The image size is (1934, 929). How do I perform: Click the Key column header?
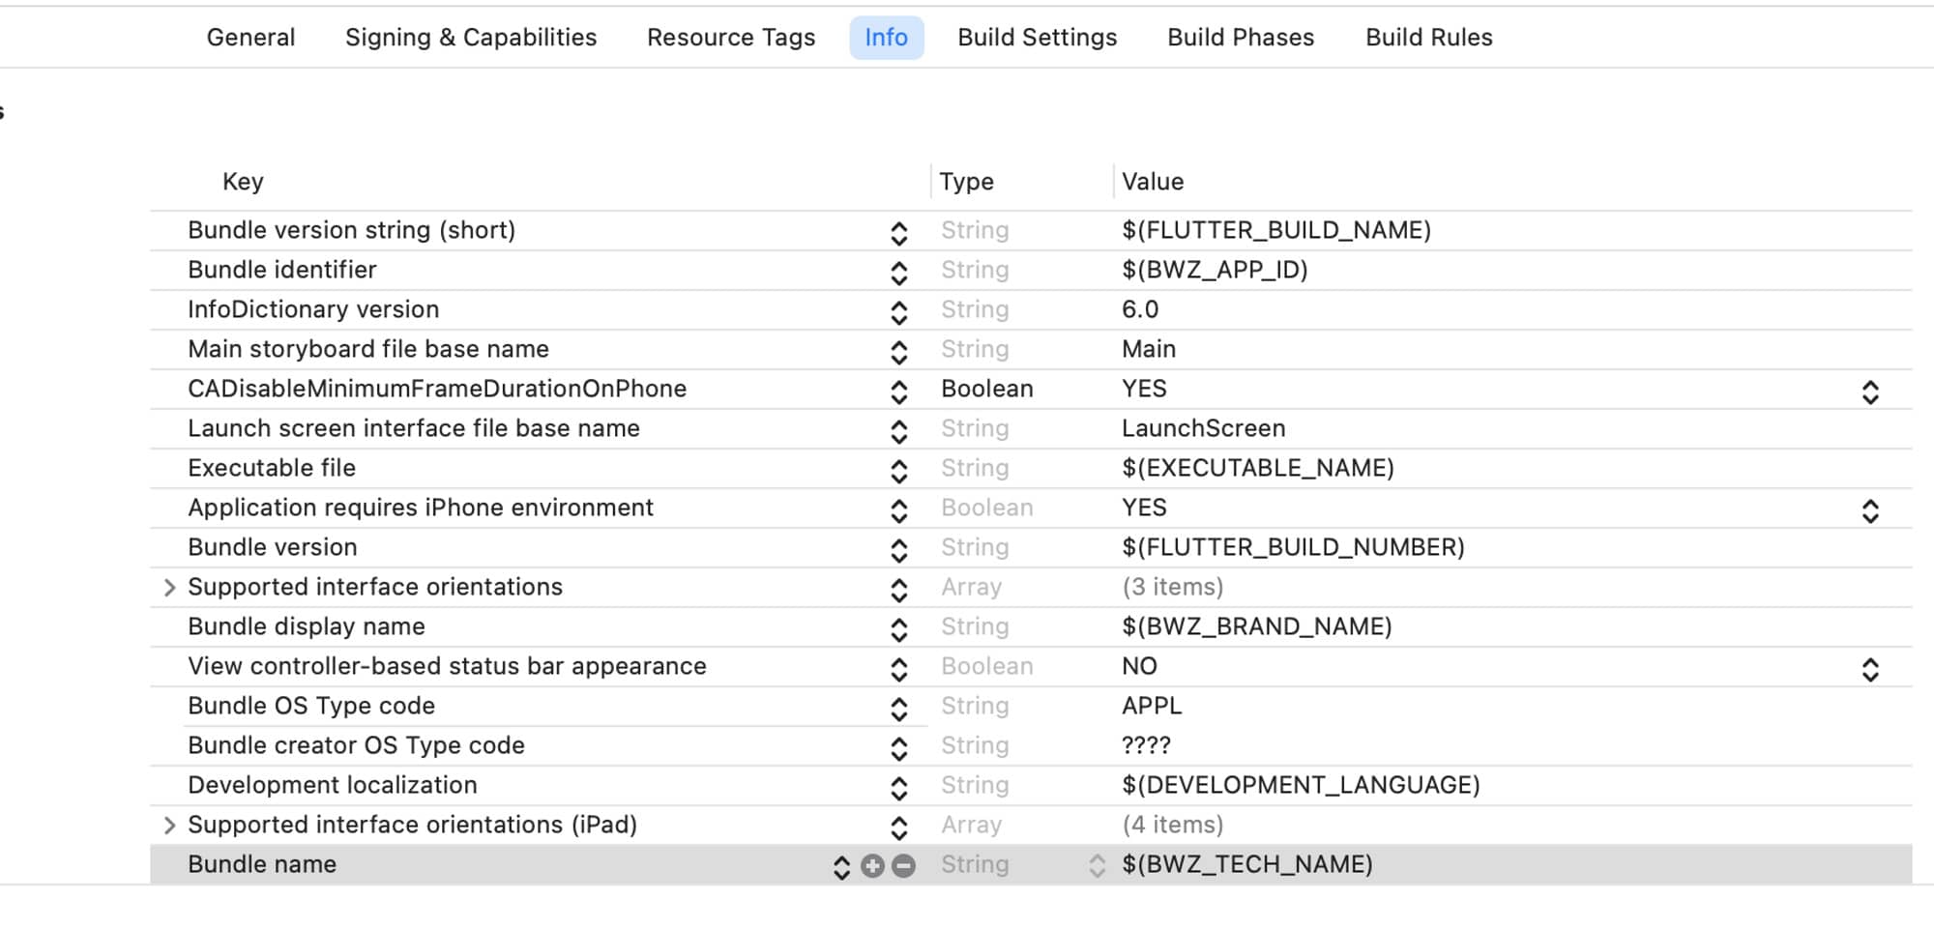pyautogui.click(x=243, y=182)
